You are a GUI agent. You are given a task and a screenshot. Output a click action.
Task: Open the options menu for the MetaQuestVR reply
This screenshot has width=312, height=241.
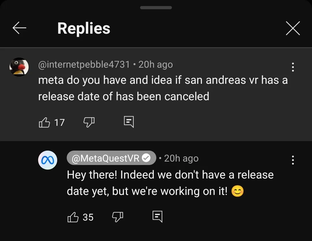point(293,160)
